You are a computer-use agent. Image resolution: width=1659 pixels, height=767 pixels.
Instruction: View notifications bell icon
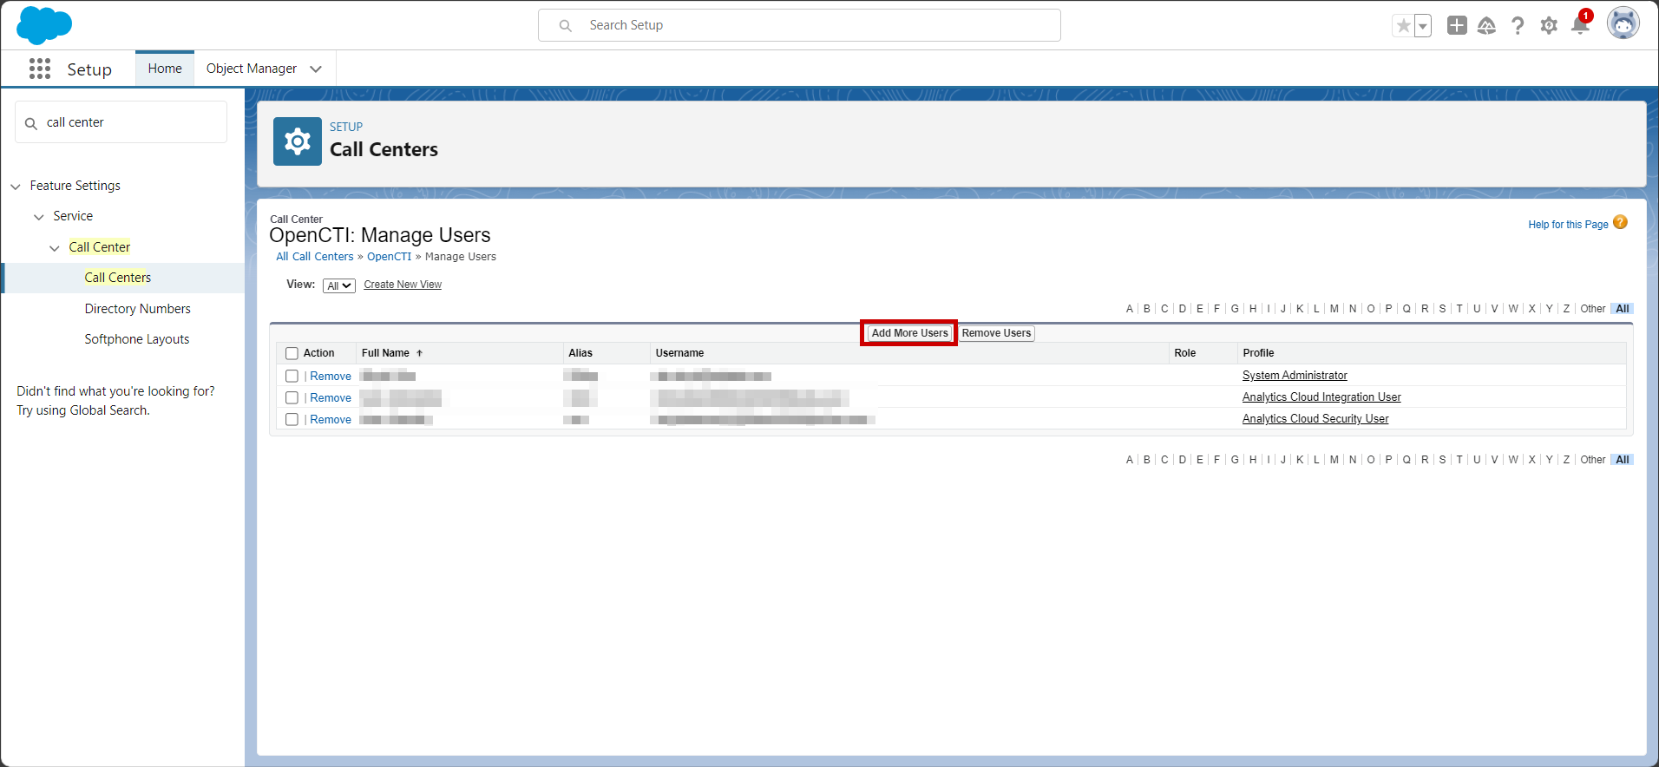(1580, 24)
